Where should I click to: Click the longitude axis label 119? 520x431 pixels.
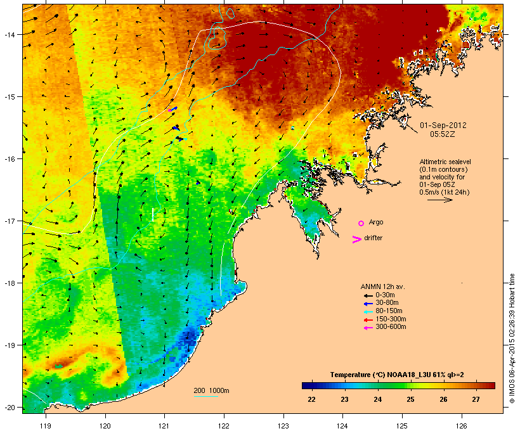46,426
